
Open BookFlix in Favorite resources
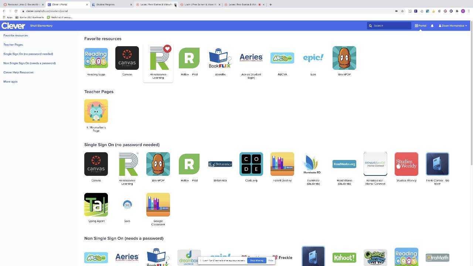tap(220, 58)
